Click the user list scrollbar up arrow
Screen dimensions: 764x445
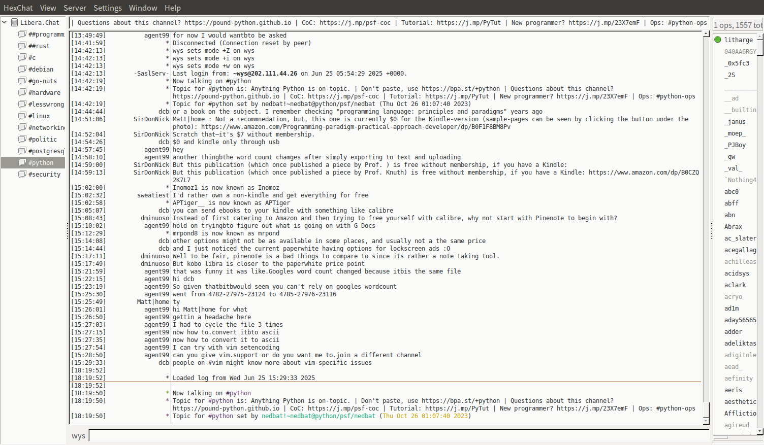[x=760, y=37]
